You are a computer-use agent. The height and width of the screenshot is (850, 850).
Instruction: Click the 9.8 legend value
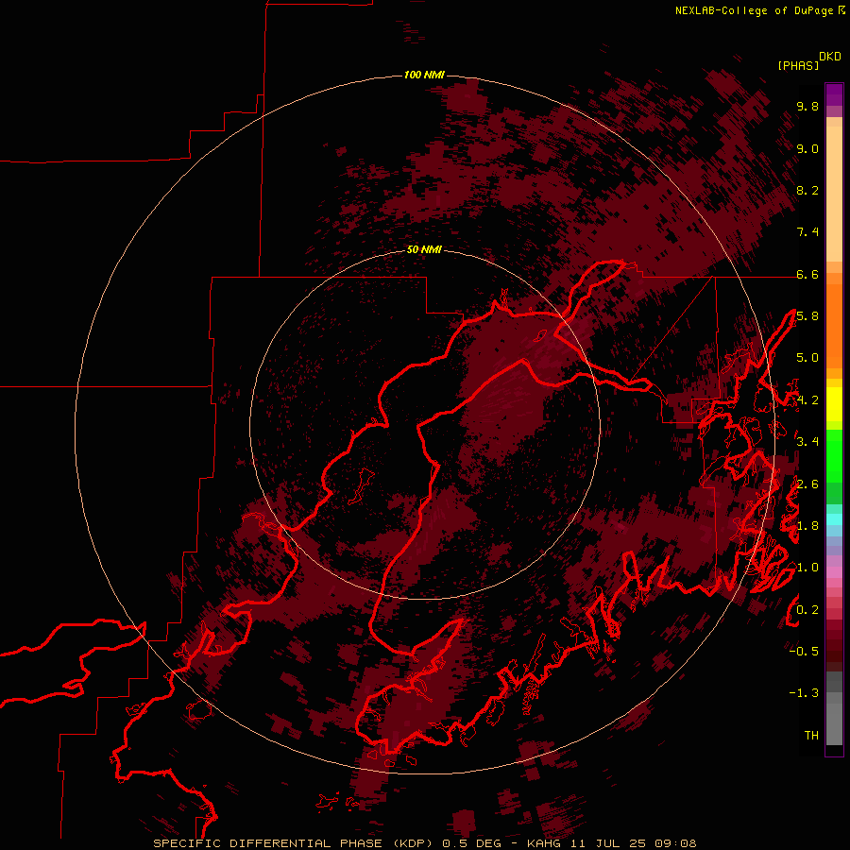point(807,106)
